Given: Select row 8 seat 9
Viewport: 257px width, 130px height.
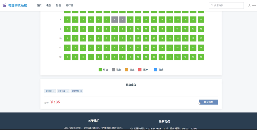Looking at the screenshot, I should click(130, 19).
